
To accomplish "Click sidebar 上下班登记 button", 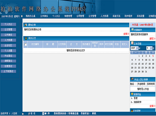I will click(8, 71).
